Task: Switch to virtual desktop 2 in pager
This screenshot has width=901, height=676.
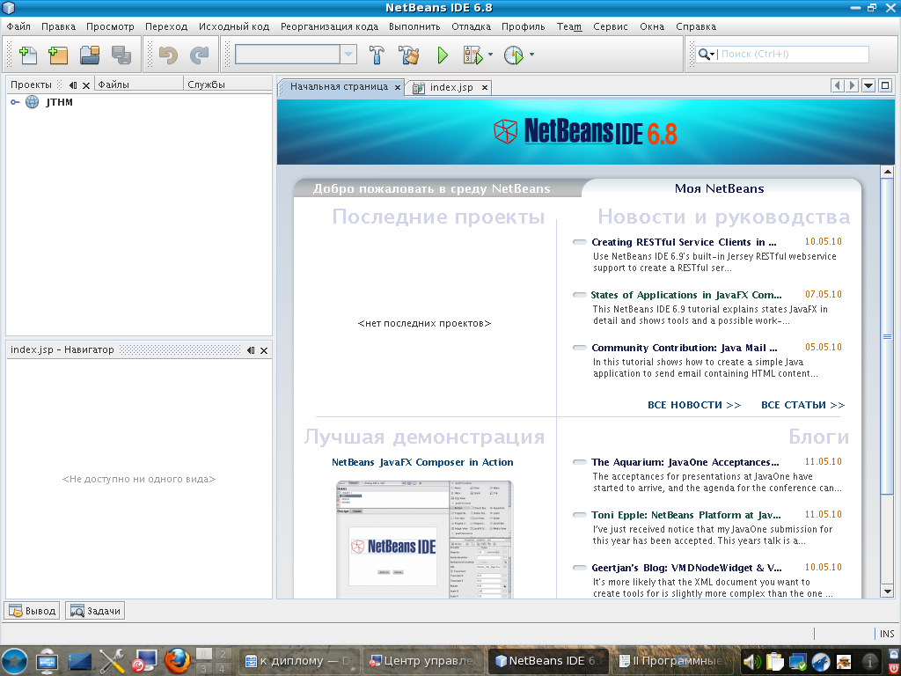Action: tap(223, 654)
